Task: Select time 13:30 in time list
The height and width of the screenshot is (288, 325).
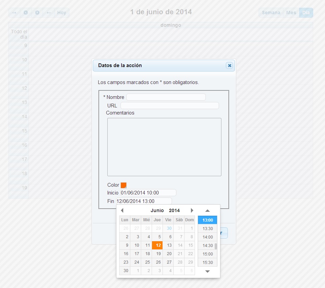Action: tap(208, 228)
